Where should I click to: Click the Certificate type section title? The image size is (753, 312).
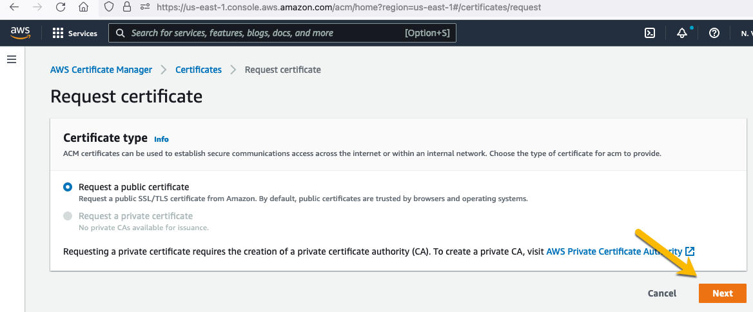[105, 138]
